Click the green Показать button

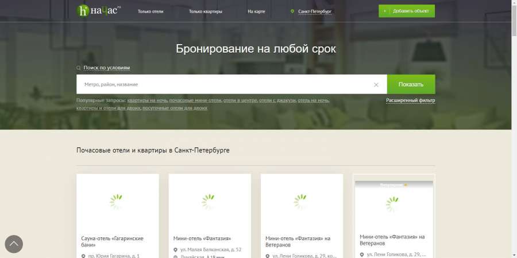(411, 84)
